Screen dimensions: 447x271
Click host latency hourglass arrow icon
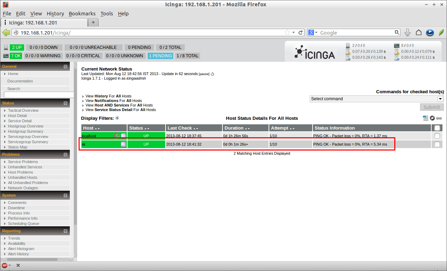click(x=348, y=58)
